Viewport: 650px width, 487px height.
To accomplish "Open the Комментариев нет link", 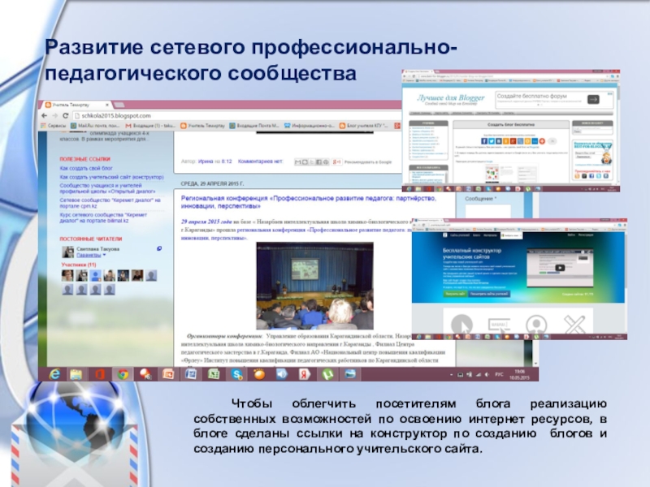I will (x=260, y=162).
